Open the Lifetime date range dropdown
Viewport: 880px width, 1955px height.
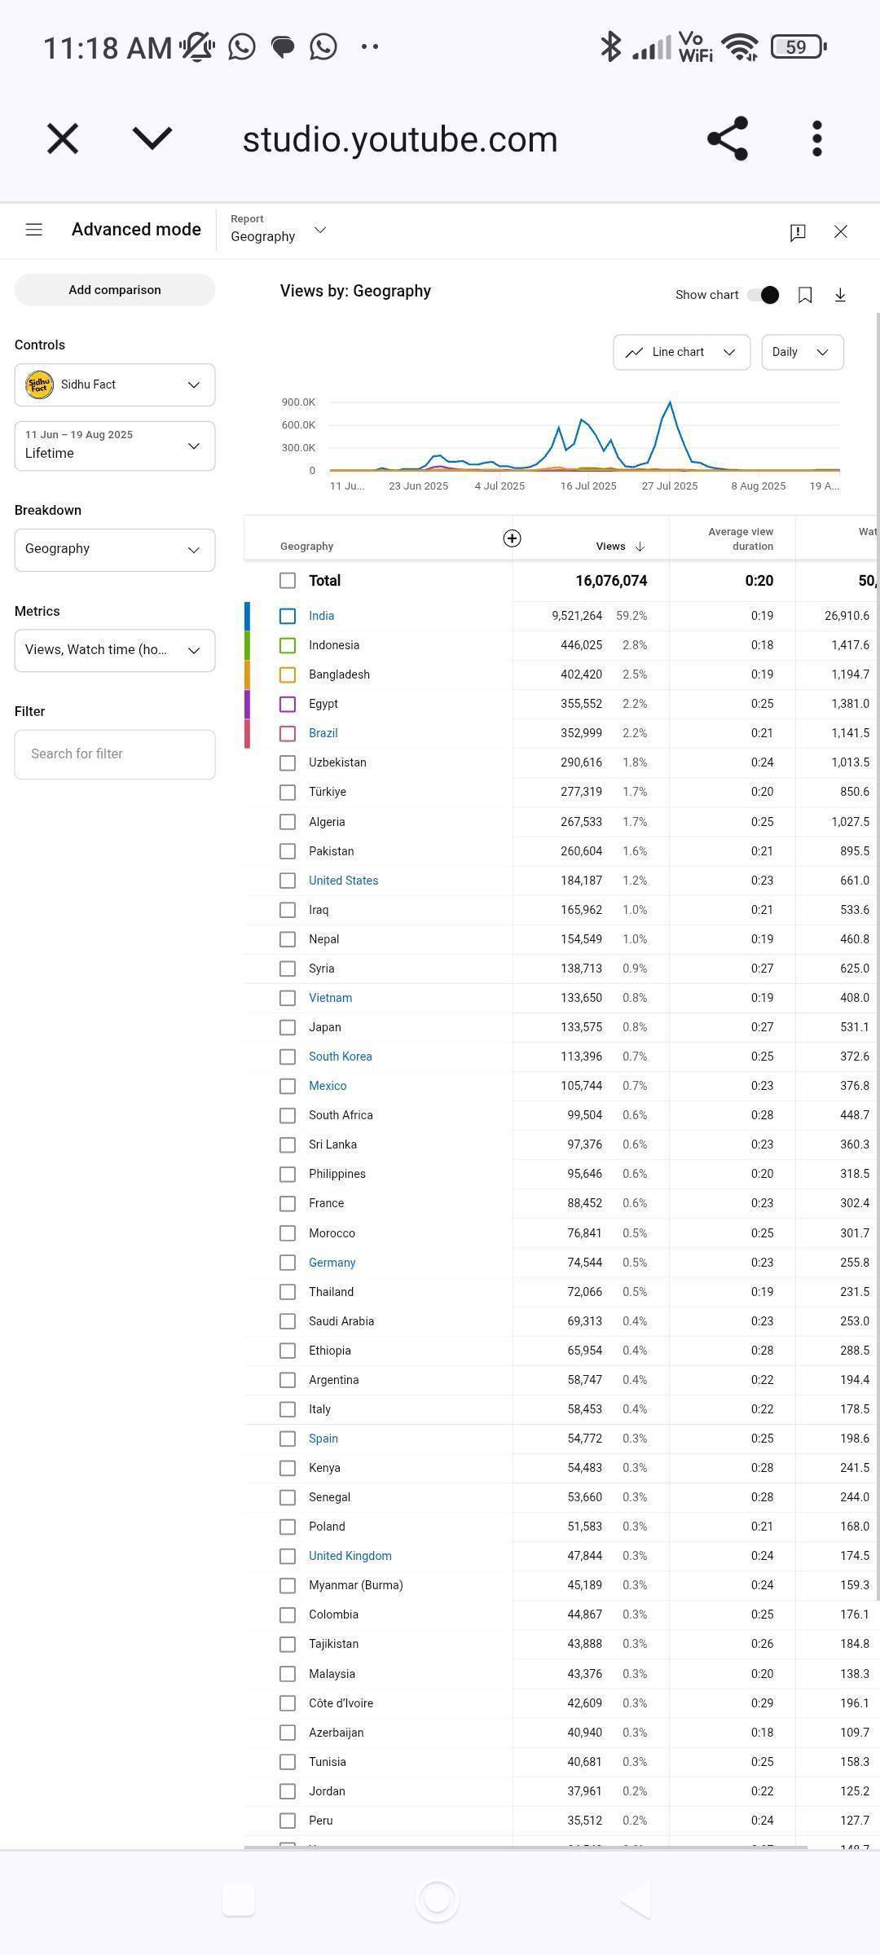click(115, 446)
